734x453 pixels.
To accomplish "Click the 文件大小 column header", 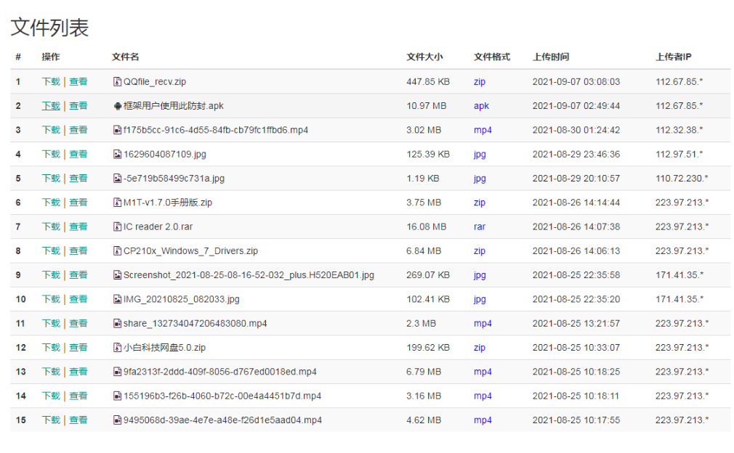I will tap(424, 57).
